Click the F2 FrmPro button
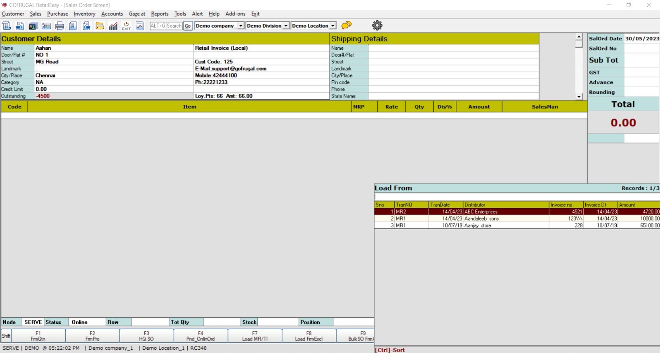Screen dimensions: 660x353 tap(92, 336)
